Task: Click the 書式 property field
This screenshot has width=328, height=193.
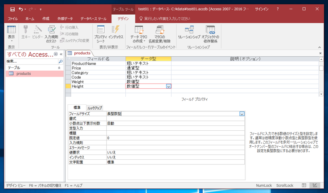Action: point(175,119)
